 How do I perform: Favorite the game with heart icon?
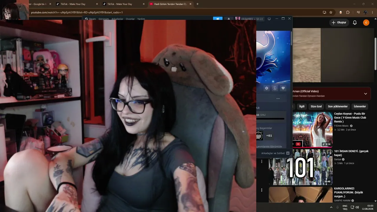(283, 88)
